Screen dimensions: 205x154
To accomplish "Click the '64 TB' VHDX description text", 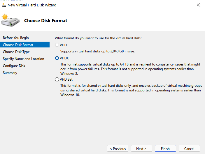I will point(130,69).
